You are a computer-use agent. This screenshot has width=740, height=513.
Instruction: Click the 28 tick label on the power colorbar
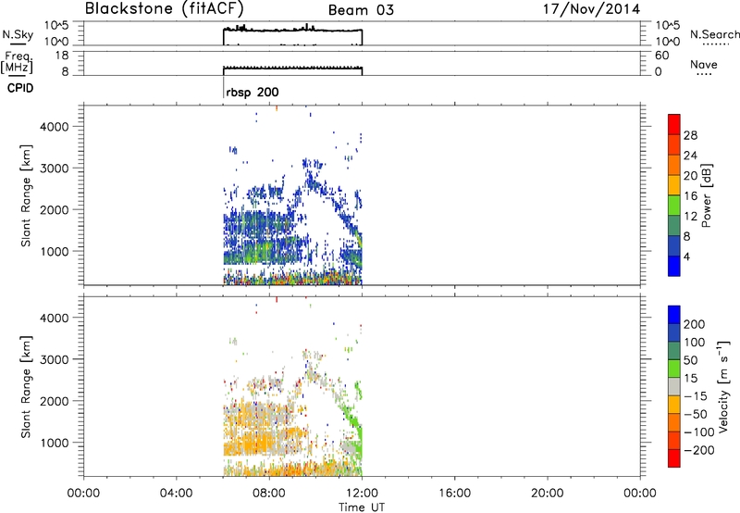point(690,135)
